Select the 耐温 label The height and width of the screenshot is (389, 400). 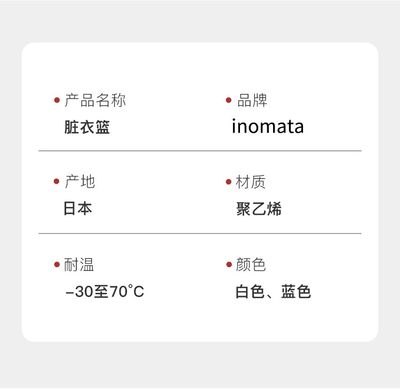[x=79, y=264]
